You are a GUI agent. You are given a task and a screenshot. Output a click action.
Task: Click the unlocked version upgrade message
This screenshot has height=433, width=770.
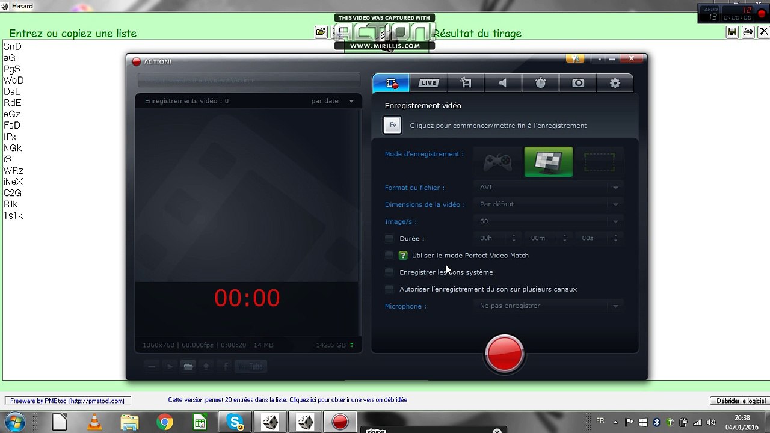coord(288,400)
